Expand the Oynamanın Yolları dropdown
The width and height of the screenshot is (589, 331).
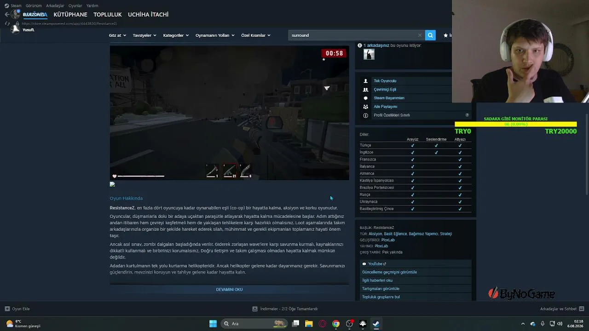214,35
